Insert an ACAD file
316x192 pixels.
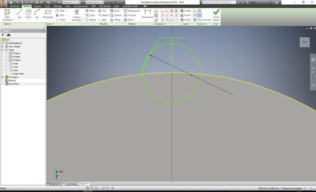coord(185,20)
